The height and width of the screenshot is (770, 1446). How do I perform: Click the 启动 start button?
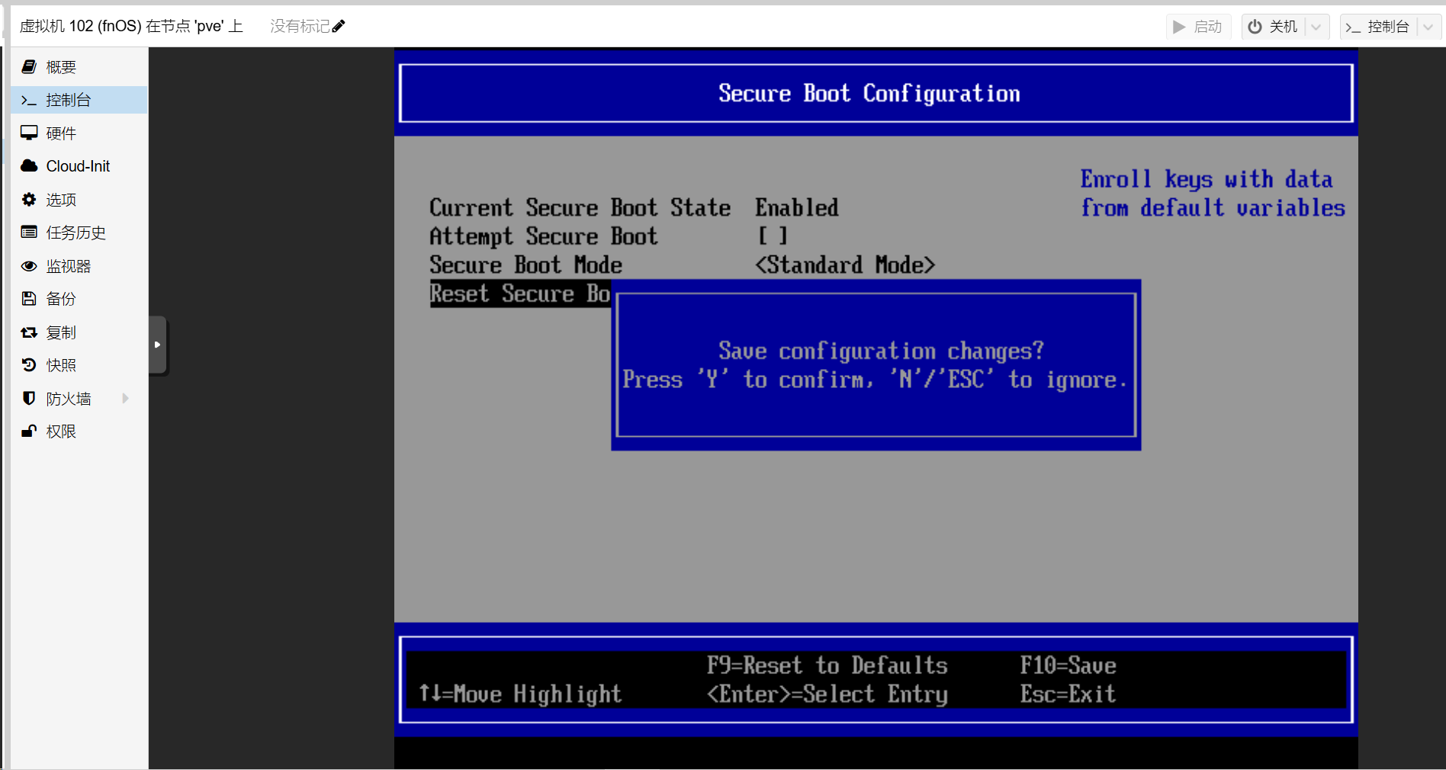[1197, 27]
